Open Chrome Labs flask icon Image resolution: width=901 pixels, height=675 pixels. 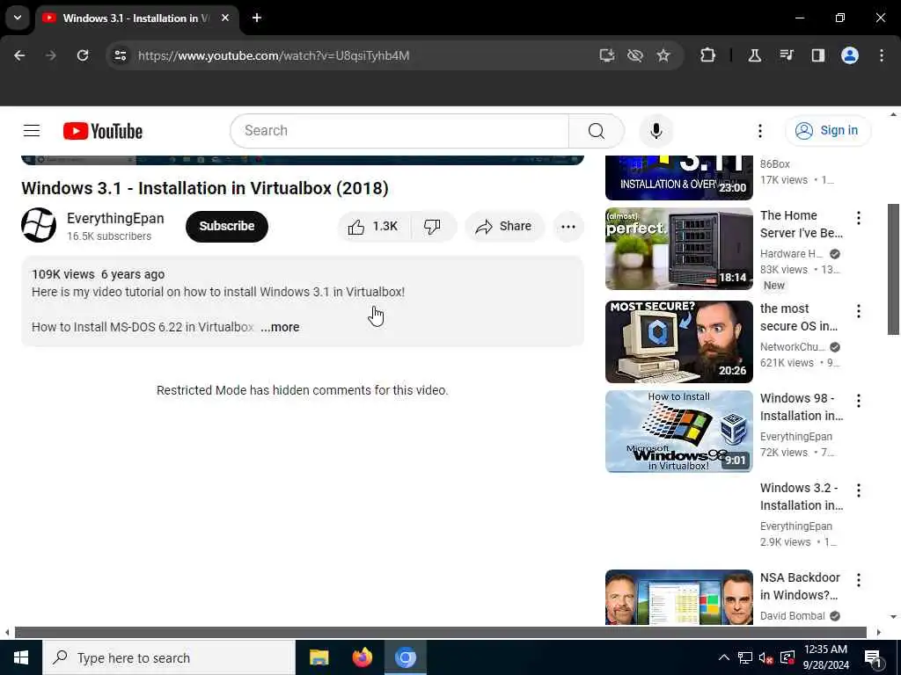click(754, 55)
